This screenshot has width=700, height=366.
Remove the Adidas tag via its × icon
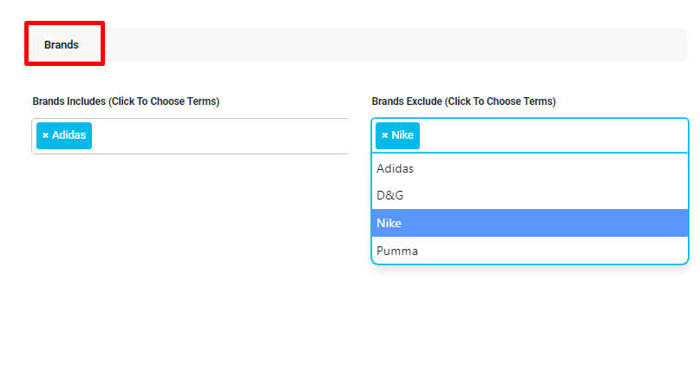click(x=45, y=135)
